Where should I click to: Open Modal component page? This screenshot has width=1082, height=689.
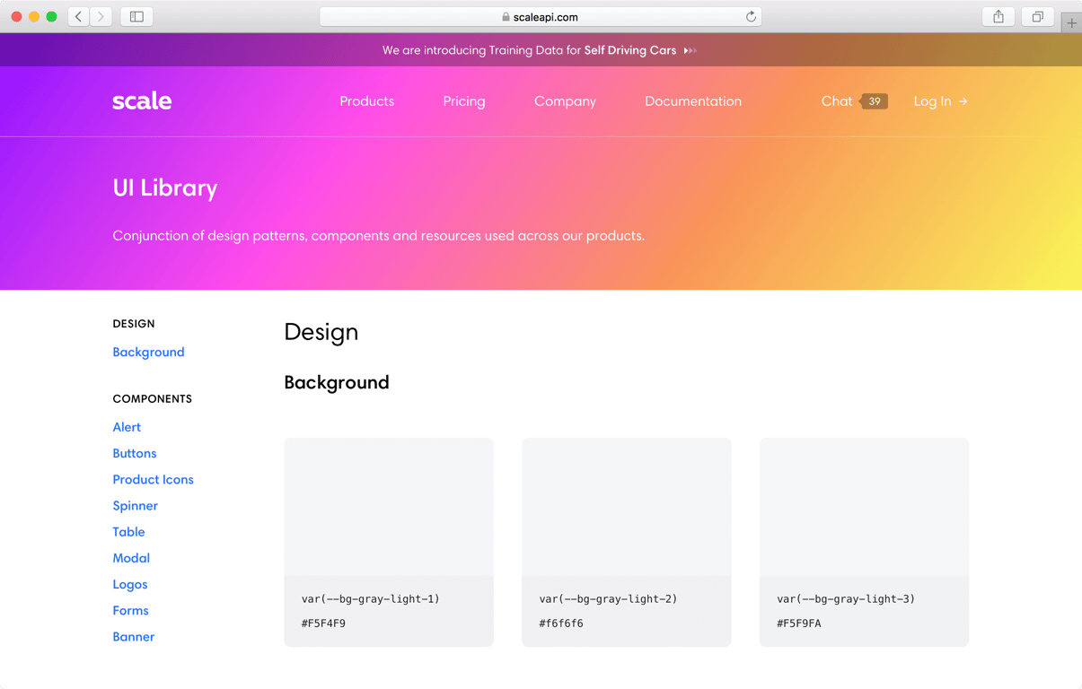(131, 557)
